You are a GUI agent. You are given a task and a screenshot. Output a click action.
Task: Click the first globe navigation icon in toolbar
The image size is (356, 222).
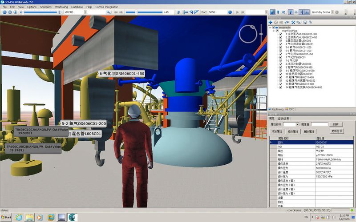pyautogui.click(x=4, y=12)
